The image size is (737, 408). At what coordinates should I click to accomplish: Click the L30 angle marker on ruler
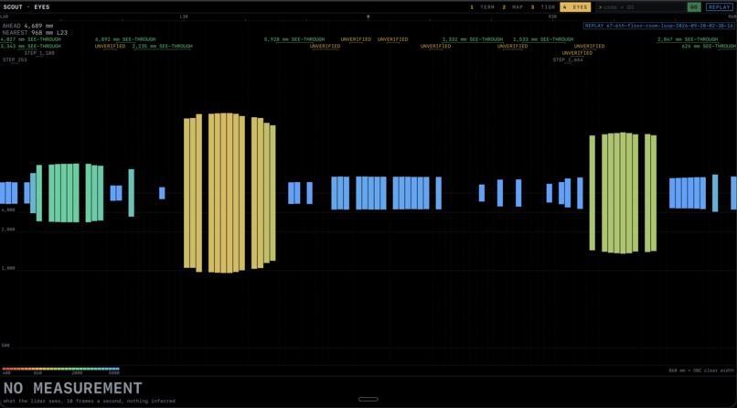(x=184, y=16)
